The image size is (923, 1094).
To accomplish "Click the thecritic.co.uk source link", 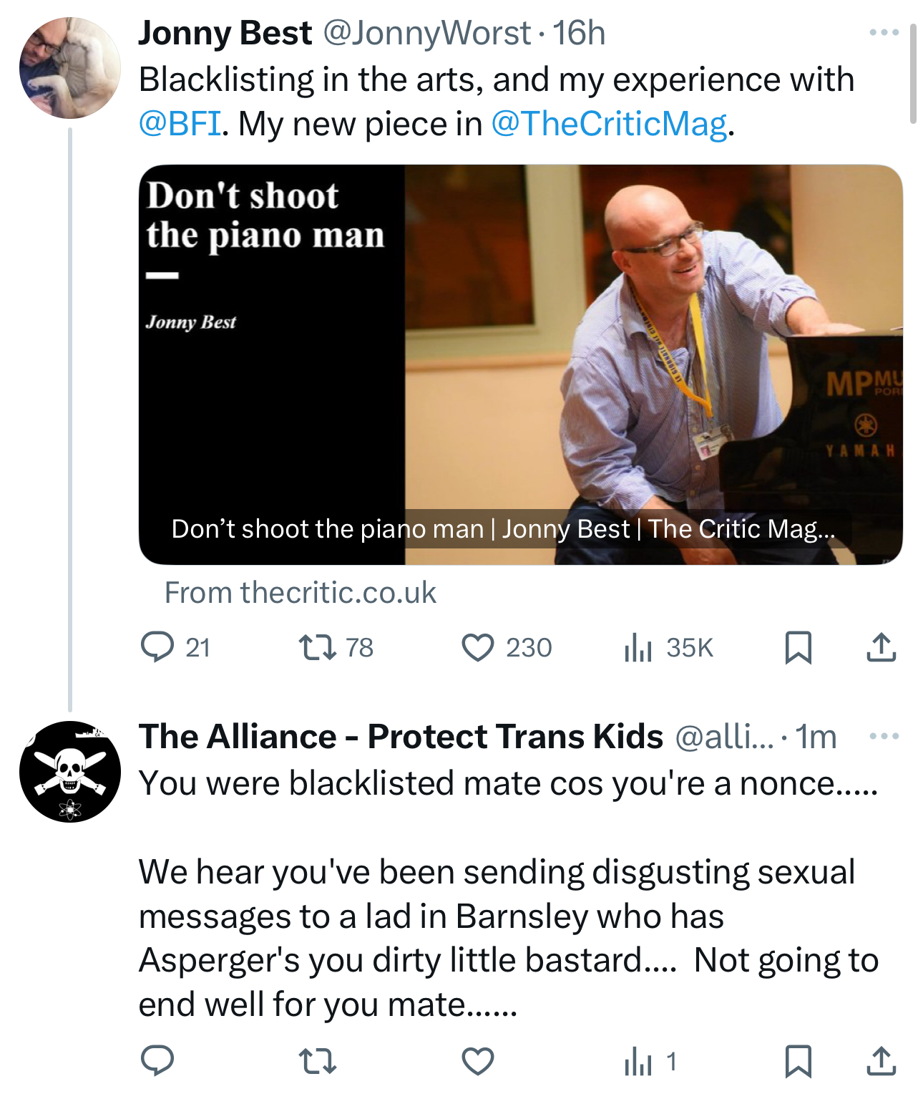I will [x=301, y=593].
